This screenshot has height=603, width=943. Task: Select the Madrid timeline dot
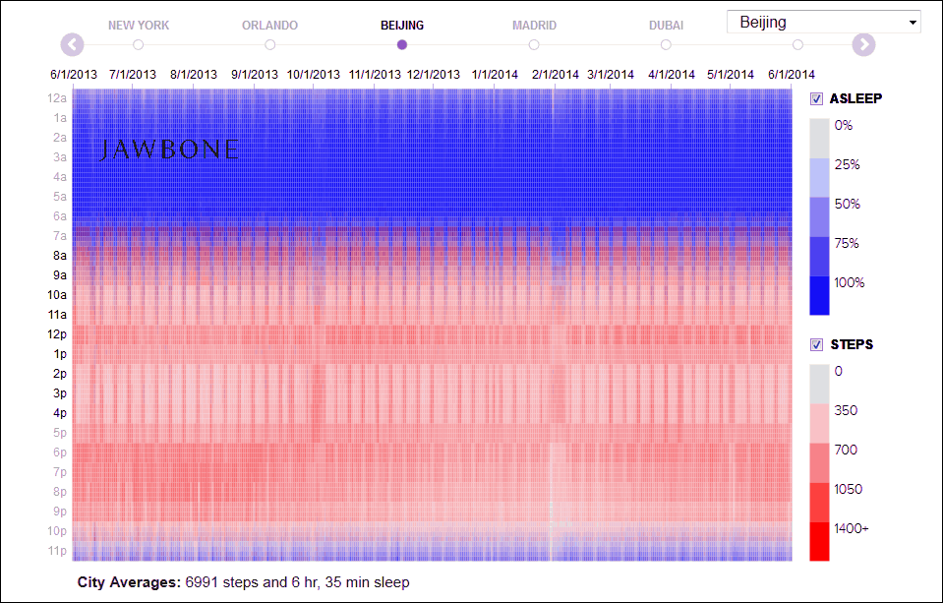coord(533,44)
